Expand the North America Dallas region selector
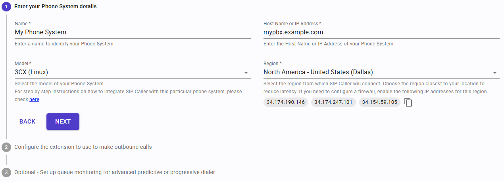This screenshot has width=504, height=182. point(375,72)
